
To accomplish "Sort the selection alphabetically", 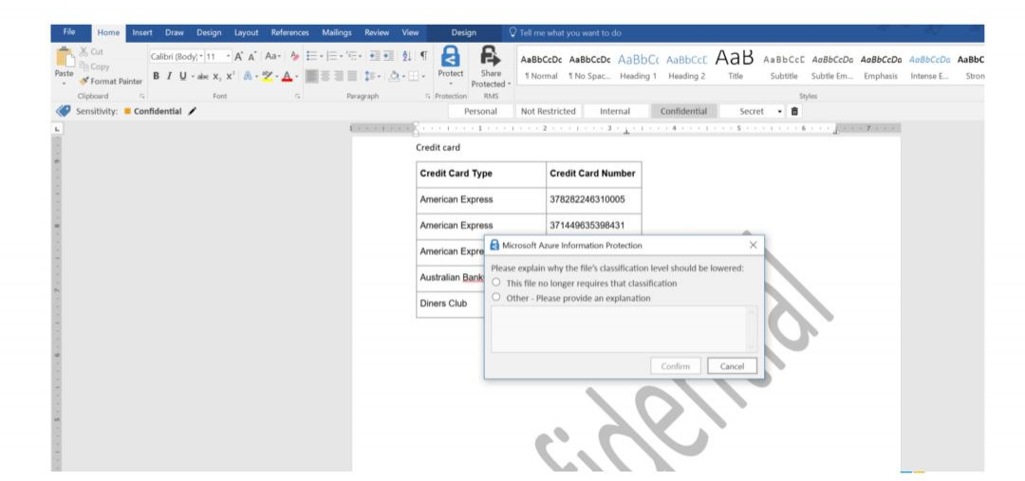I will pyautogui.click(x=406, y=57).
